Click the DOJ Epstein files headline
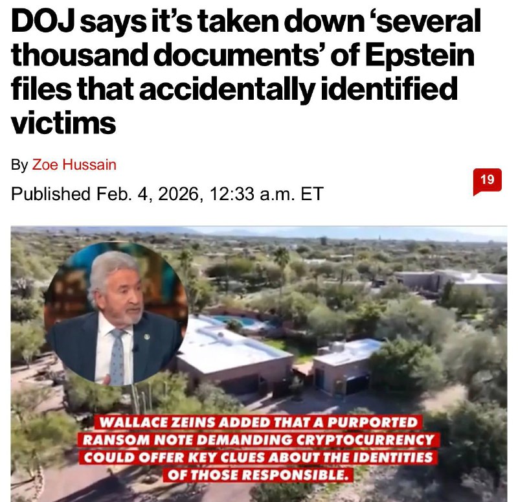This screenshot has width=518, height=502. pyautogui.click(x=246, y=72)
